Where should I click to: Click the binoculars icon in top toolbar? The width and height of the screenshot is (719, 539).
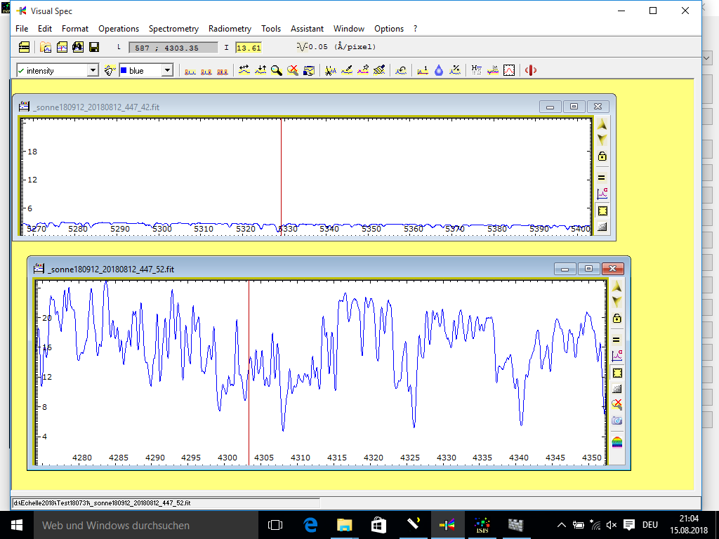tap(78, 47)
